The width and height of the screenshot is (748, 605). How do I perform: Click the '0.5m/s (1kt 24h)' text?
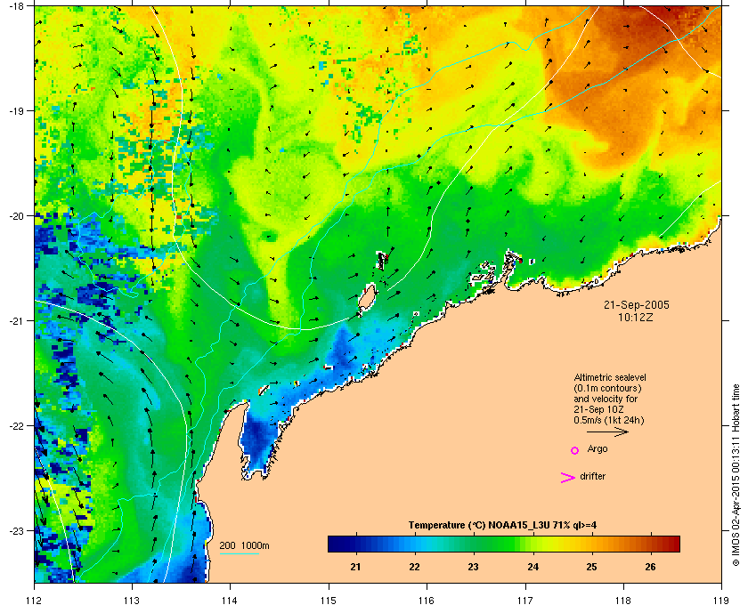[x=609, y=421]
